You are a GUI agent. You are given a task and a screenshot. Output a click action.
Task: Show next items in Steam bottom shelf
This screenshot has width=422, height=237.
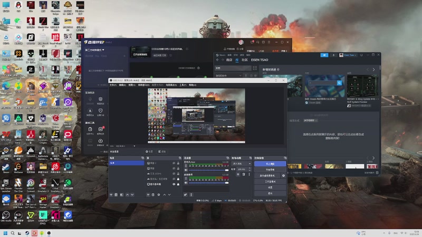(x=373, y=158)
